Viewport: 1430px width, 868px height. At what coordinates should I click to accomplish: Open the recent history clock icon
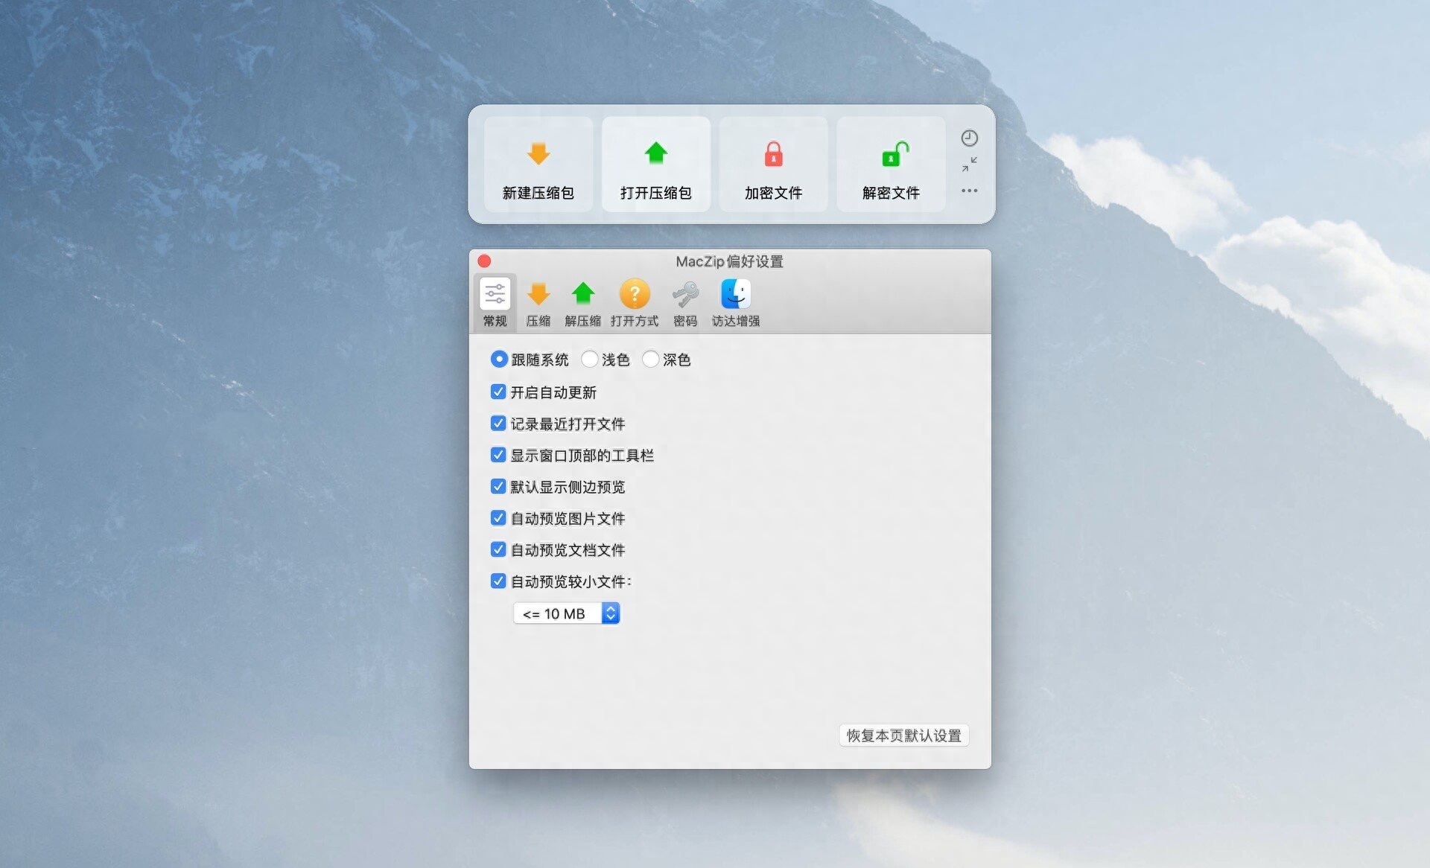[x=969, y=138]
